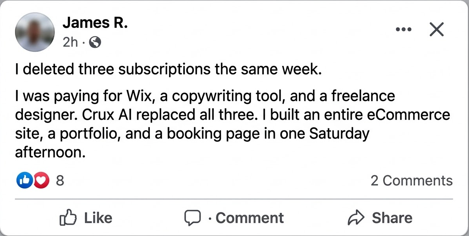The height and width of the screenshot is (236, 469).
Task: Click the curved arrow Share icon
Action: tap(356, 218)
